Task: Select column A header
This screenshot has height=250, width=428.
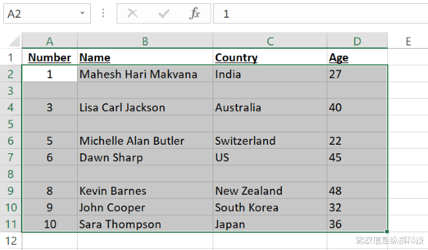Action: pos(49,41)
